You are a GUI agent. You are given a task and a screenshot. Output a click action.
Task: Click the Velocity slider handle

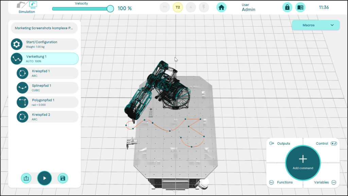tap(110, 9)
